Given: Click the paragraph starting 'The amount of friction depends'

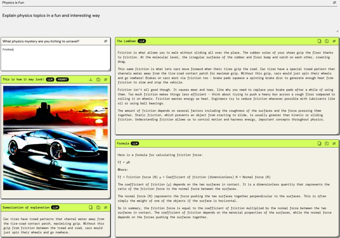Looking at the screenshot, I should coord(221,115).
